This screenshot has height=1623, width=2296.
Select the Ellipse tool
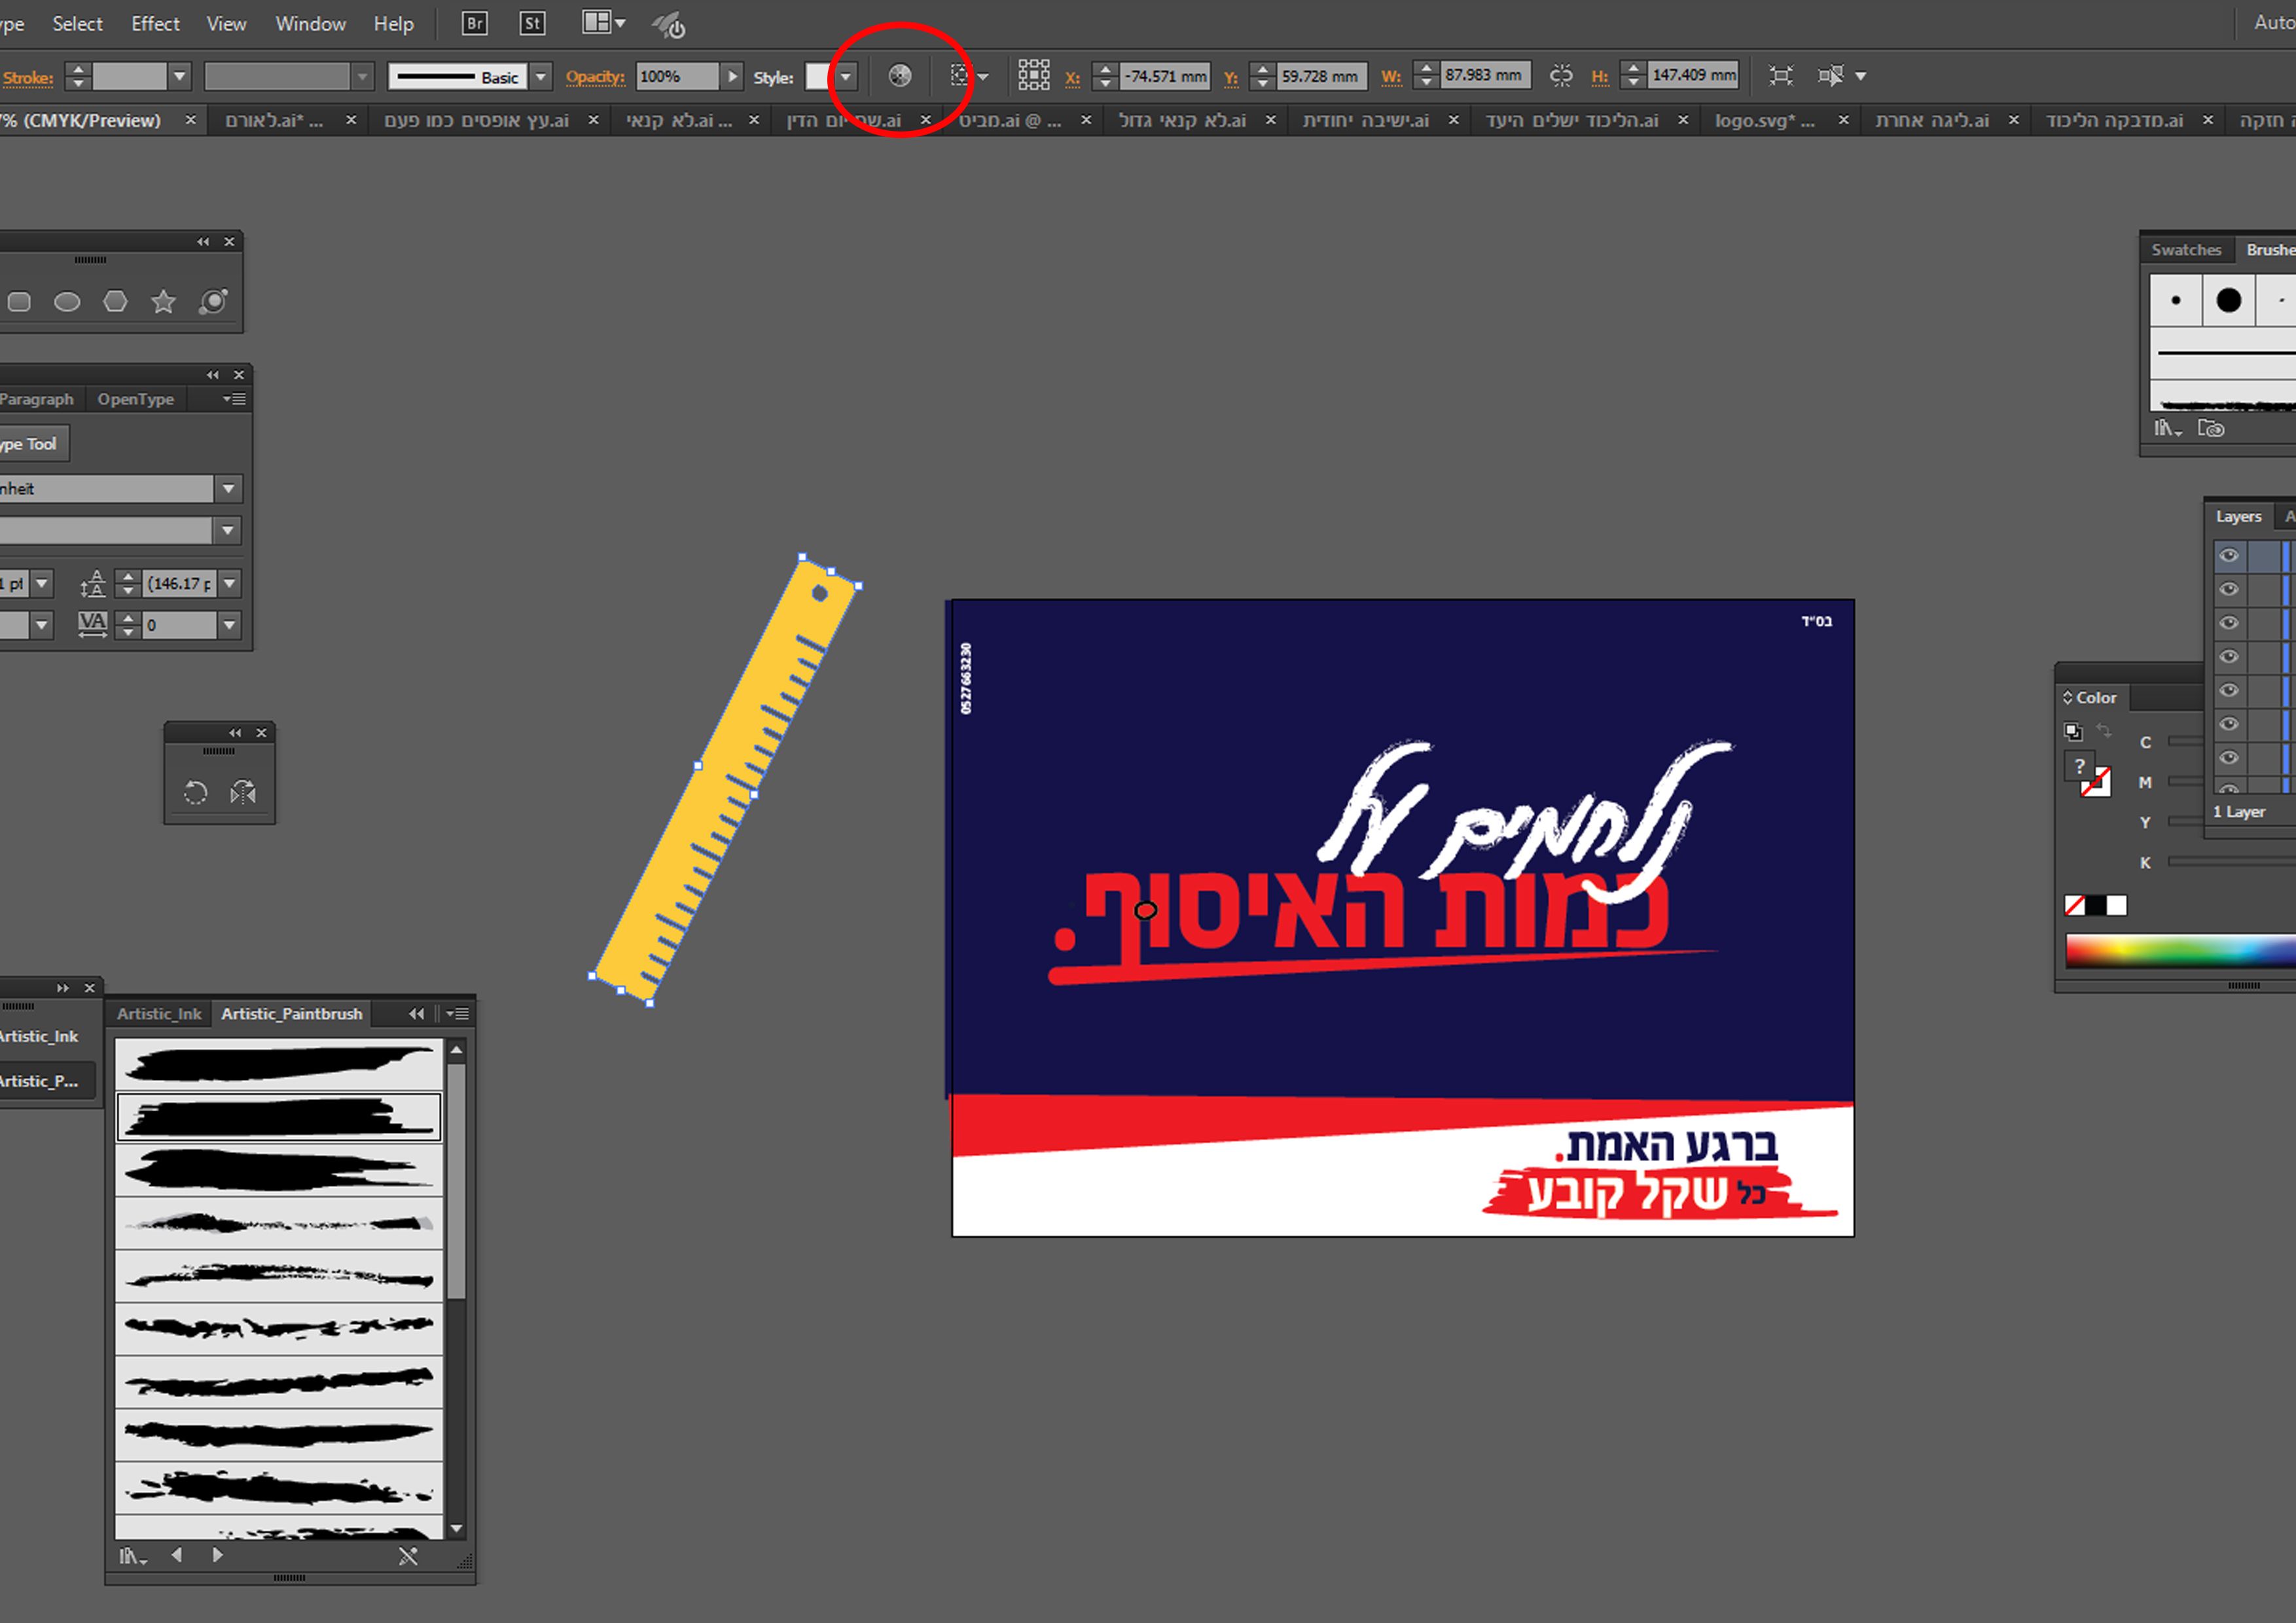[67, 302]
